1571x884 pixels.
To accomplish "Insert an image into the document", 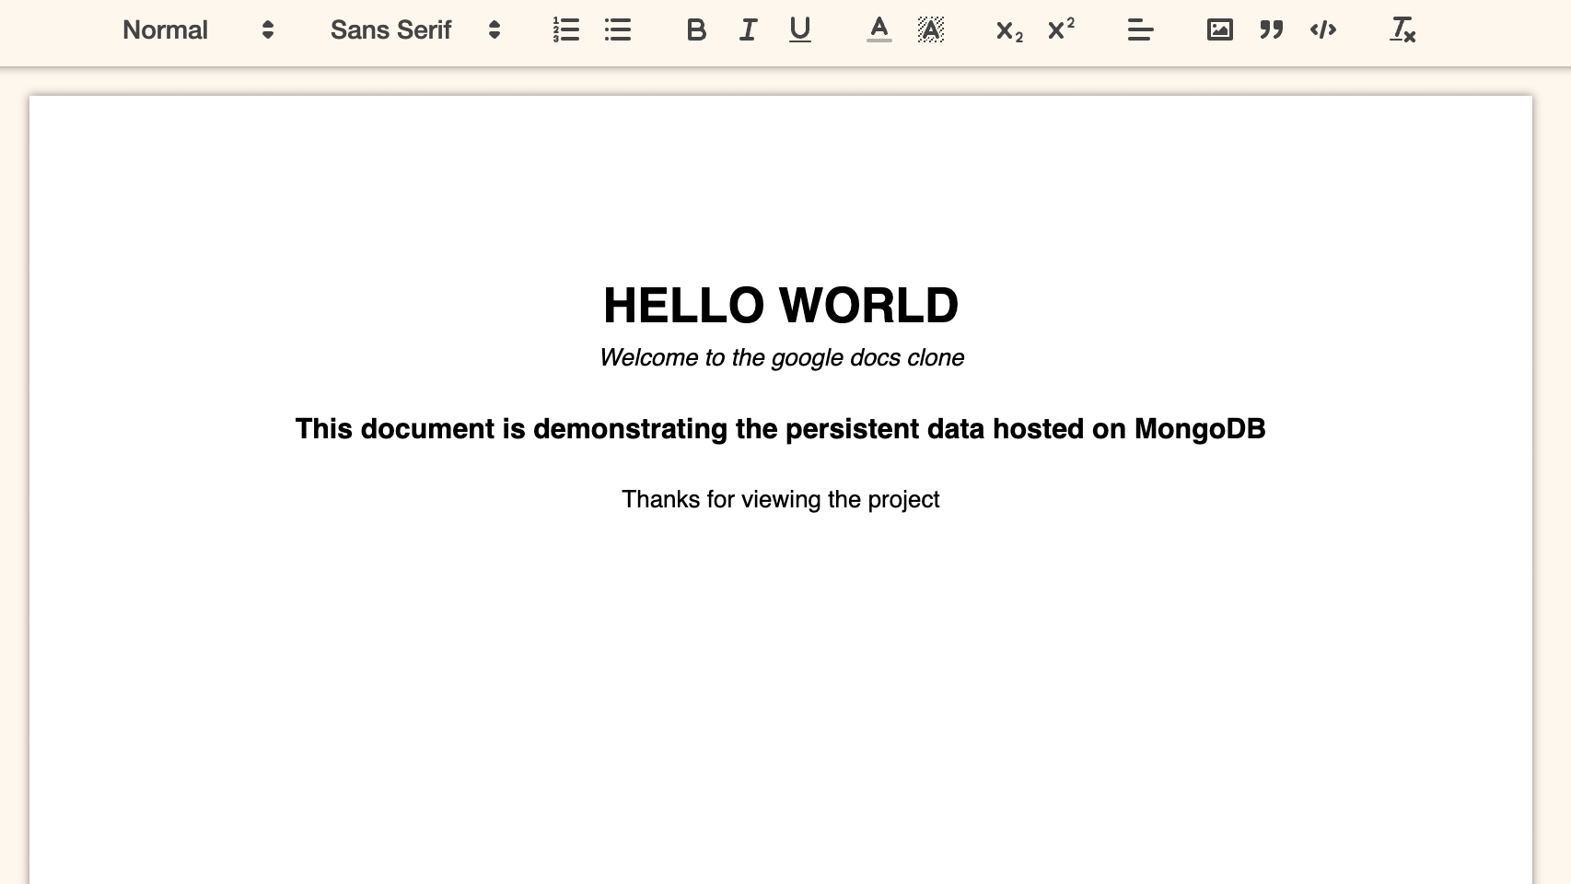I will point(1220,30).
